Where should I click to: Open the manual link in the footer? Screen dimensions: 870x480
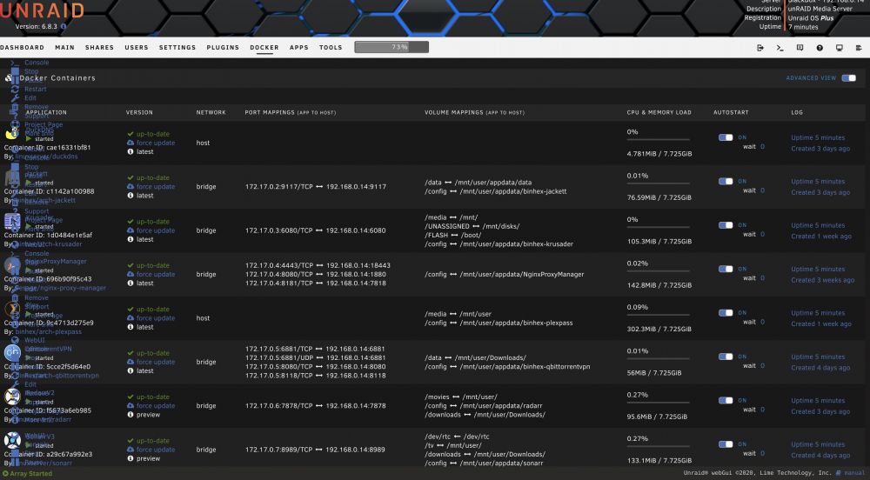click(x=854, y=473)
